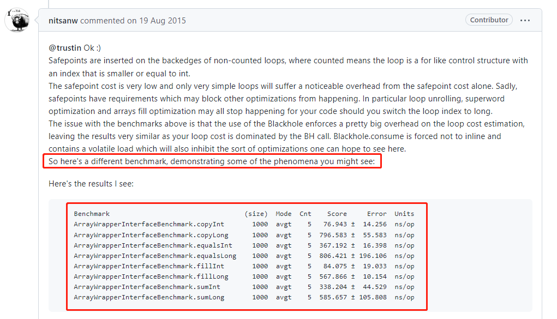Screen dimensions: 557x319
Task: Click the text 'Here's the results I see:'
Action: [x=91, y=184]
